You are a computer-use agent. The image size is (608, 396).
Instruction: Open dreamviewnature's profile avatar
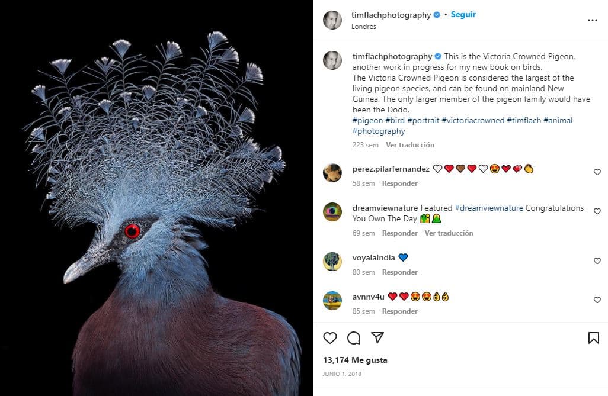click(x=332, y=212)
